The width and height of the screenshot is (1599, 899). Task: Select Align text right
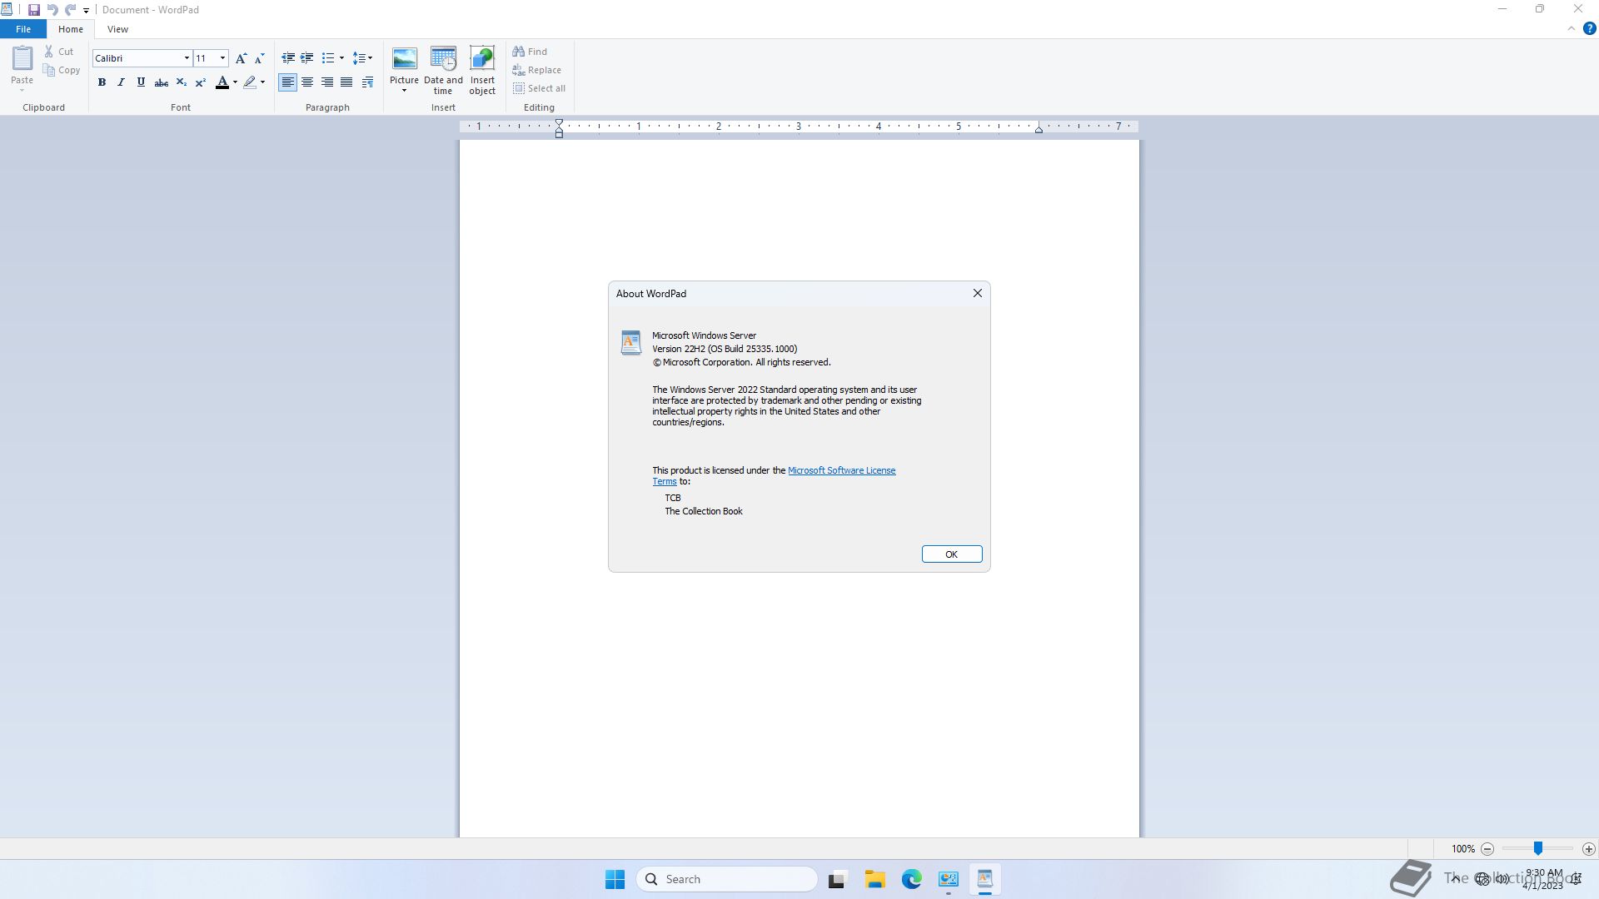point(327,82)
